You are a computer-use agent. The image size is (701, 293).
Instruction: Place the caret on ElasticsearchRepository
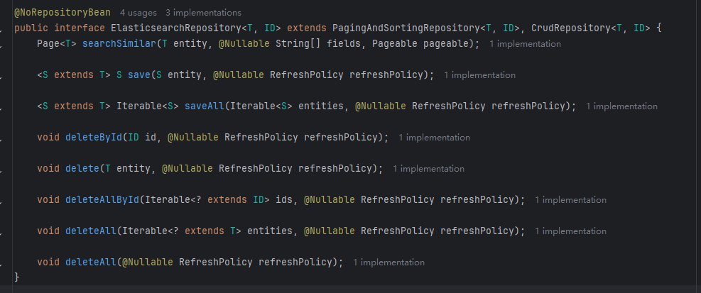click(x=175, y=28)
